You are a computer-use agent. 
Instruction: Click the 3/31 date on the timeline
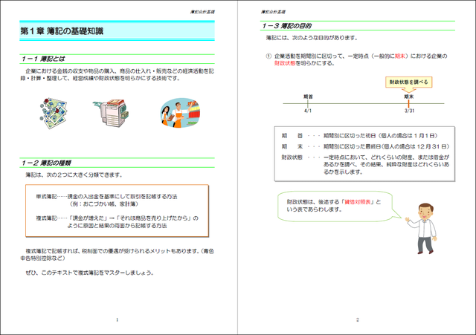tap(409, 111)
